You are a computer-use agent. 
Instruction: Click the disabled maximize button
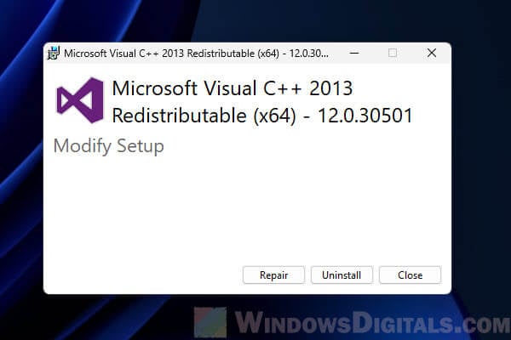(393, 53)
